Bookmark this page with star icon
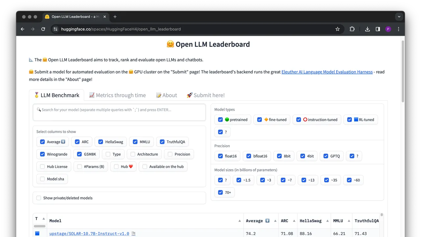421x237 pixels. click(337, 29)
